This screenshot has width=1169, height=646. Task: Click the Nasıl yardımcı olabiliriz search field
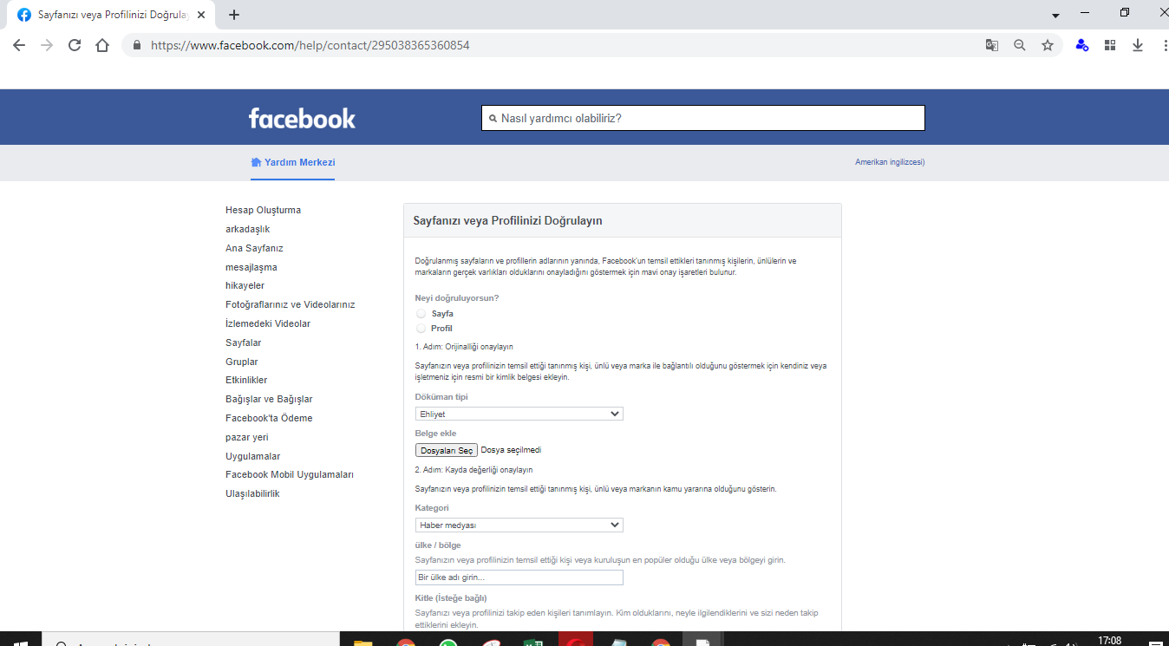click(703, 118)
